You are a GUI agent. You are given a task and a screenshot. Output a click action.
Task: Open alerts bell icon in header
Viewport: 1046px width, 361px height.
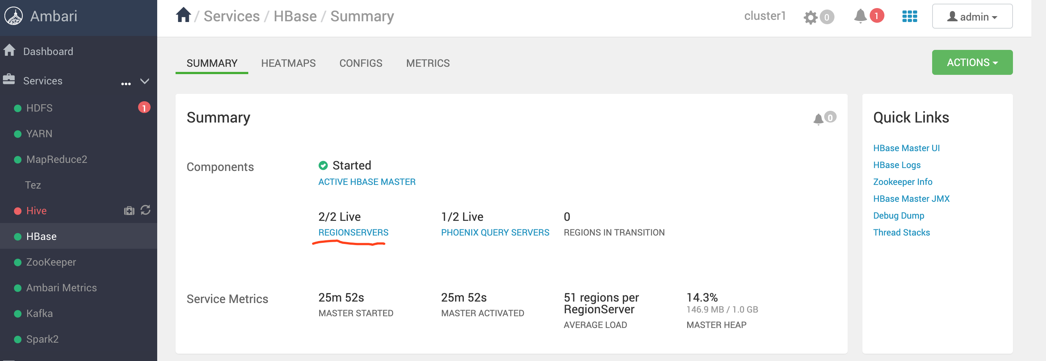pyautogui.click(x=860, y=16)
